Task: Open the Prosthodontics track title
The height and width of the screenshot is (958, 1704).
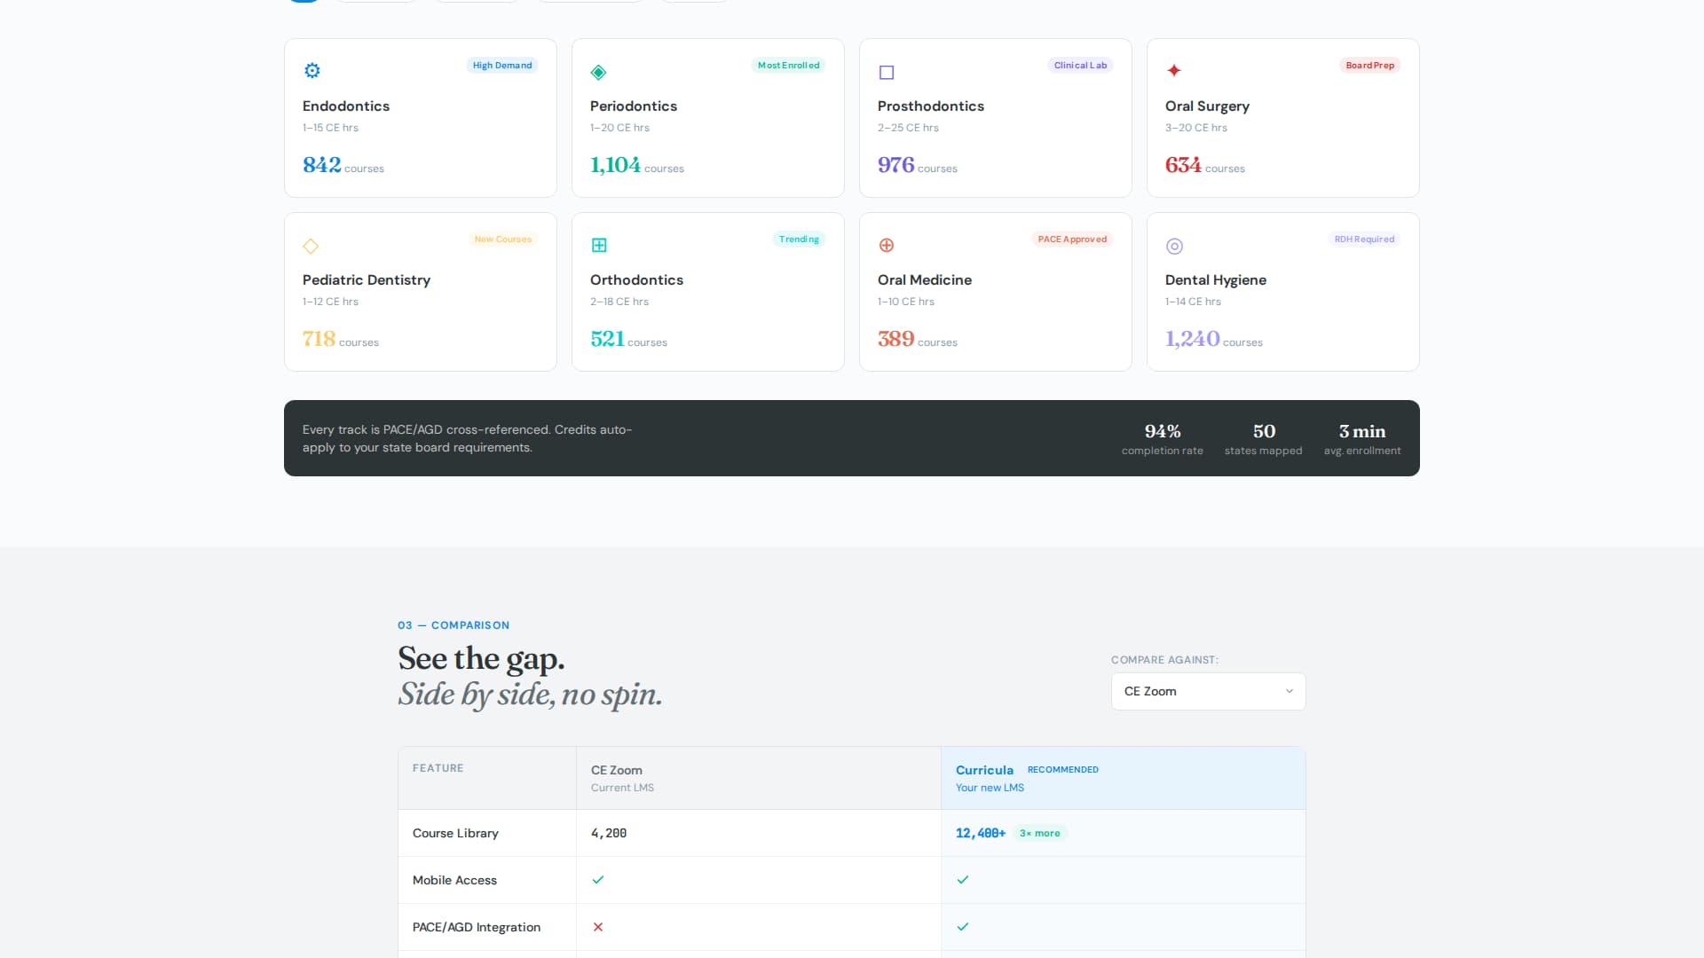Action: [x=931, y=106]
